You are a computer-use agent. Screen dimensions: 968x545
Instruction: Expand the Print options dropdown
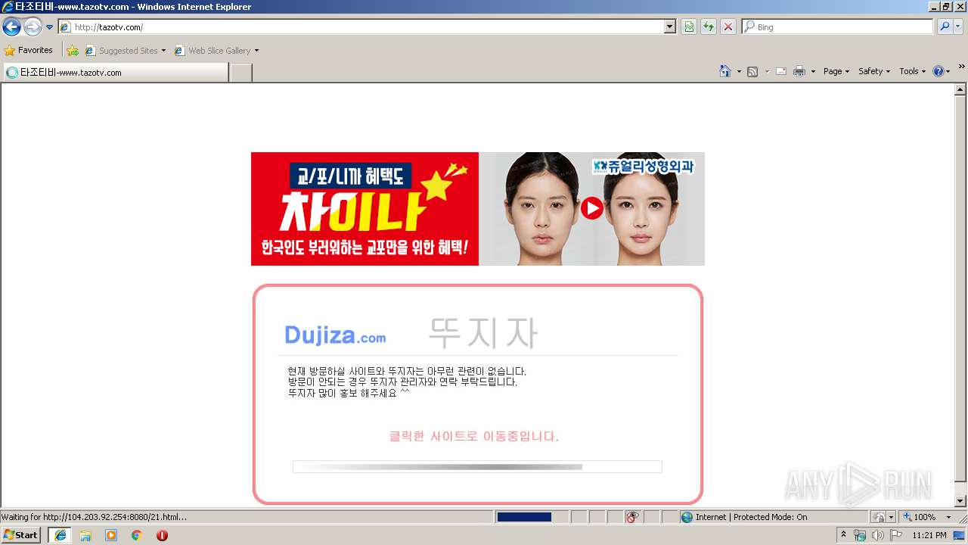tap(813, 71)
